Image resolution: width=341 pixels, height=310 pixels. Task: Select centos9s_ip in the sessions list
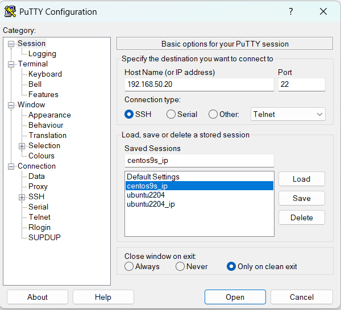click(x=199, y=186)
